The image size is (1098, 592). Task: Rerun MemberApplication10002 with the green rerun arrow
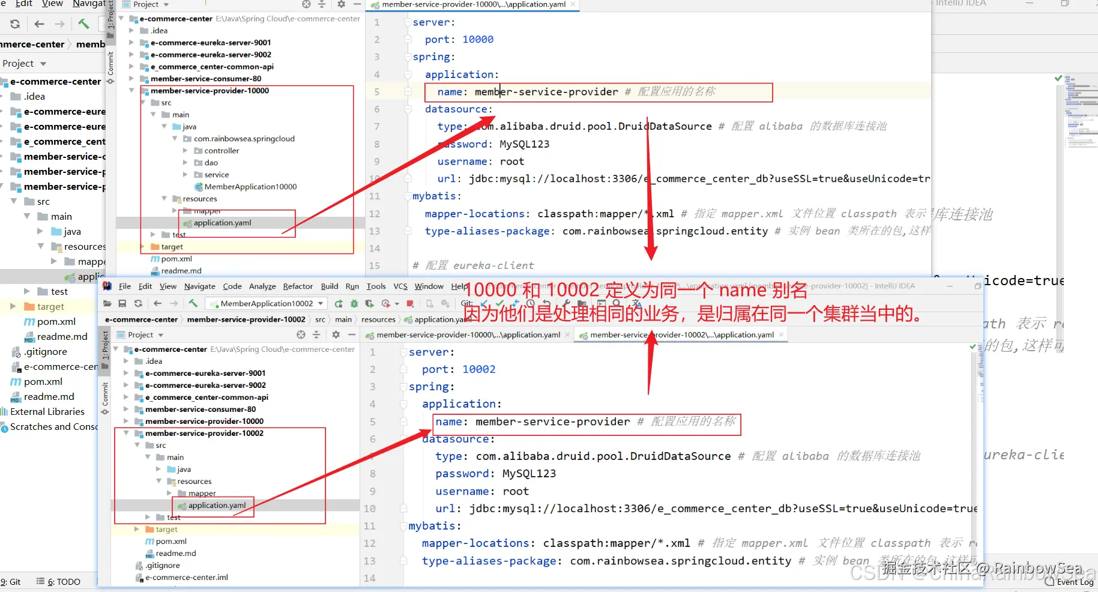(x=339, y=303)
